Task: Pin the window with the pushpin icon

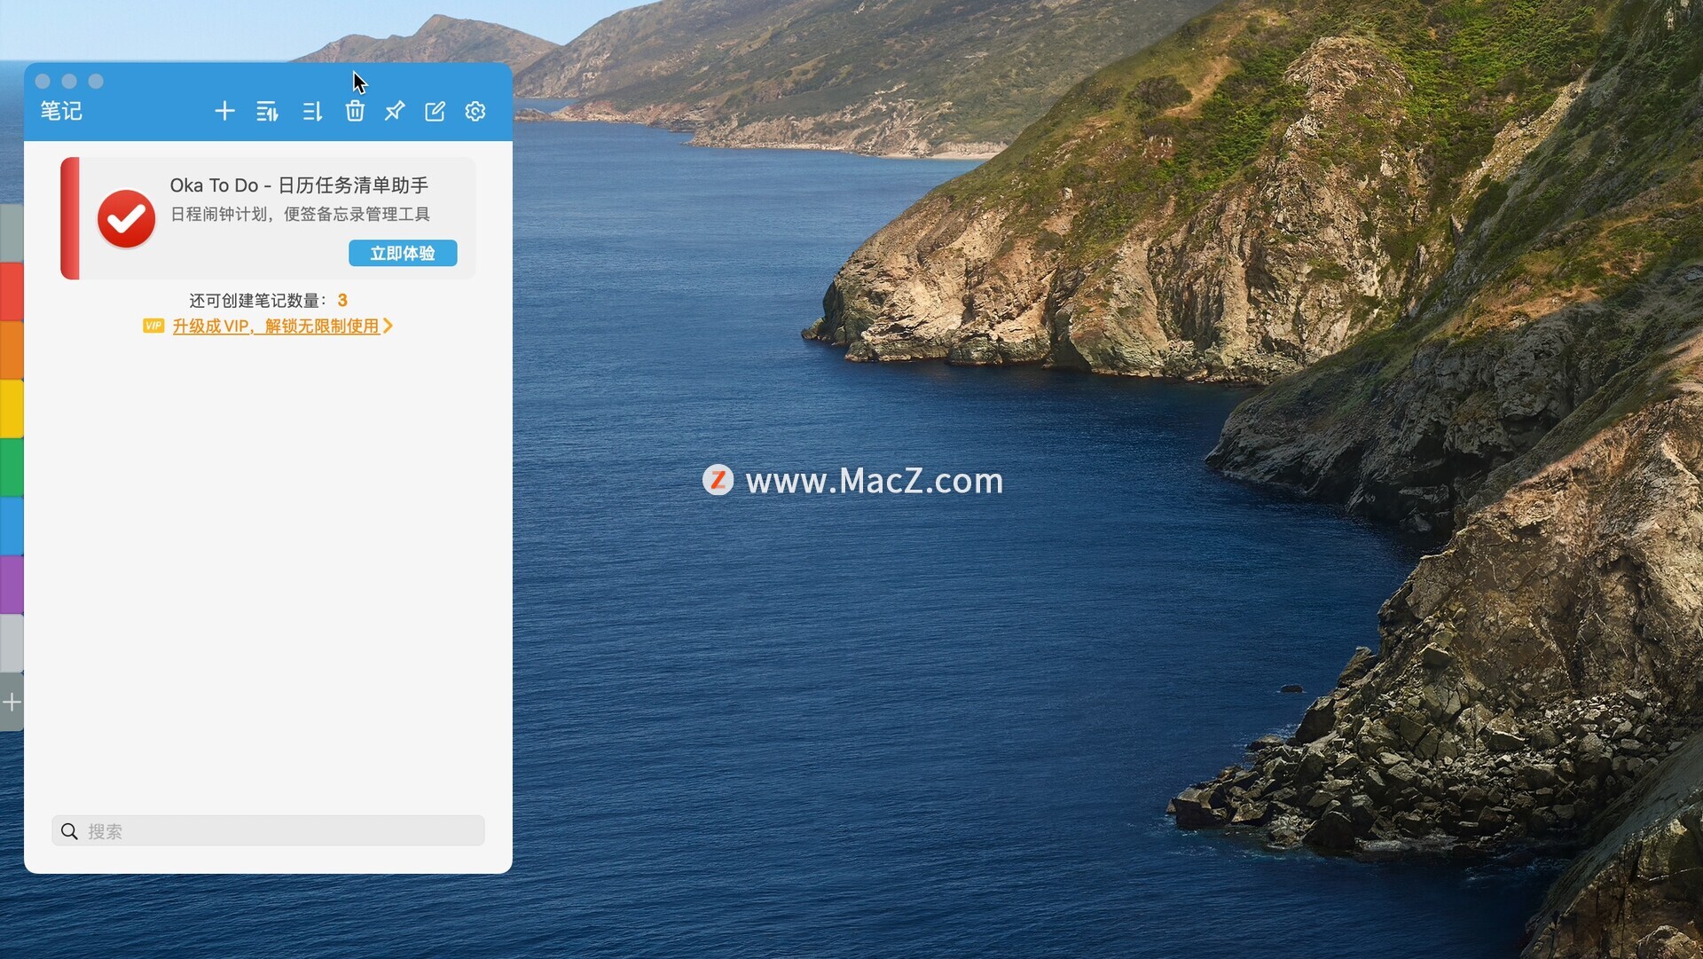Action: pyautogui.click(x=395, y=111)
